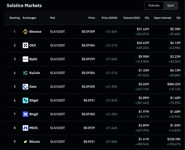Sort by the Exchanges column header
This screenshot has height=150, width=185.
tap(29, 18)
